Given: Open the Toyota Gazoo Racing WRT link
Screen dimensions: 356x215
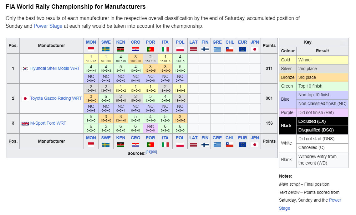Looking at the screenshot, I should [x=56, y=98].
